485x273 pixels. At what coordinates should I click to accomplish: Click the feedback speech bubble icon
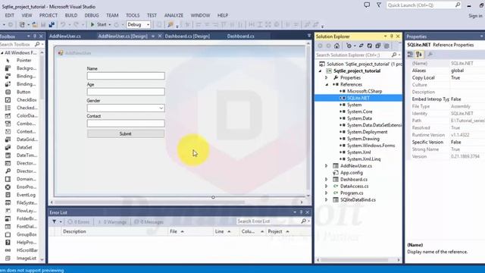tap(367, 5)
